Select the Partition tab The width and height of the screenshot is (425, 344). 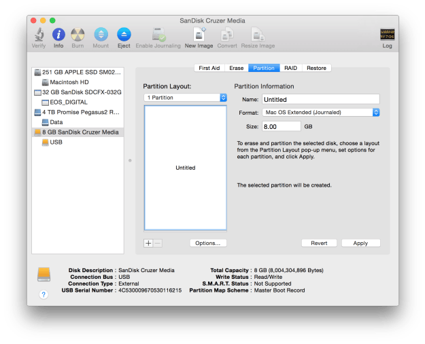tap(264, 68)
